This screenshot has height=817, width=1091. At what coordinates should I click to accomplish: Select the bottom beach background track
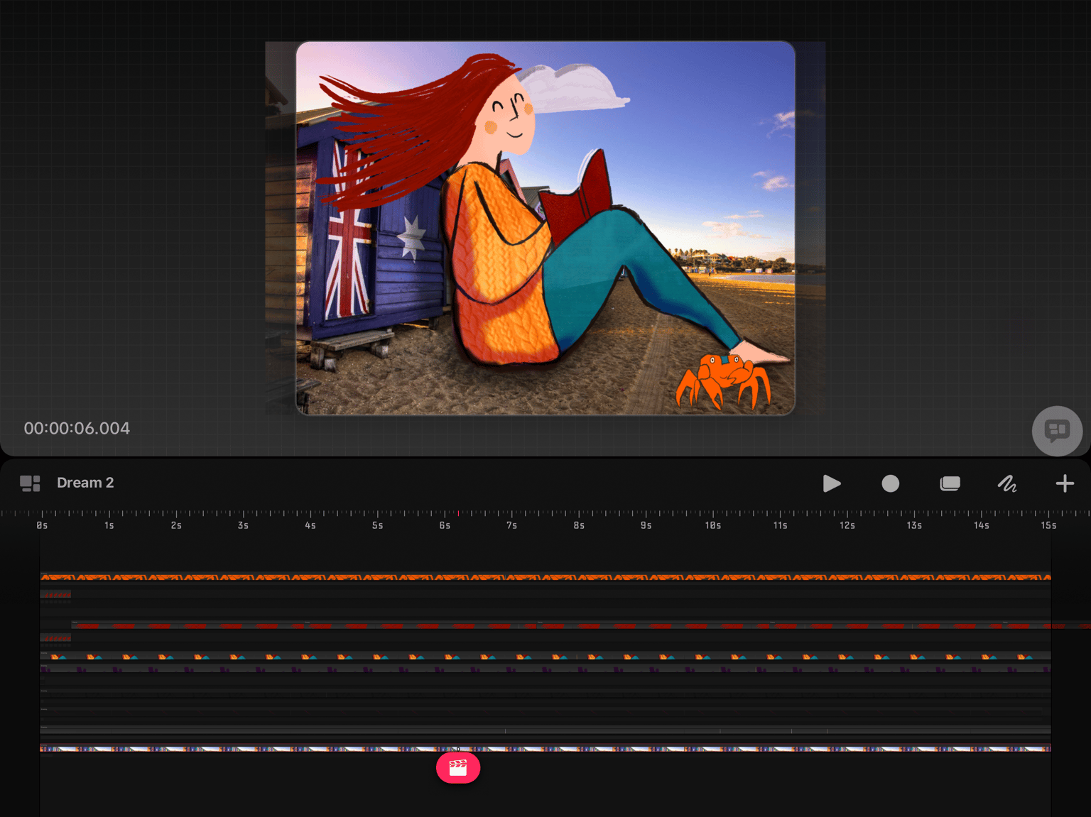pyautogui.click(x=545, y=748)
